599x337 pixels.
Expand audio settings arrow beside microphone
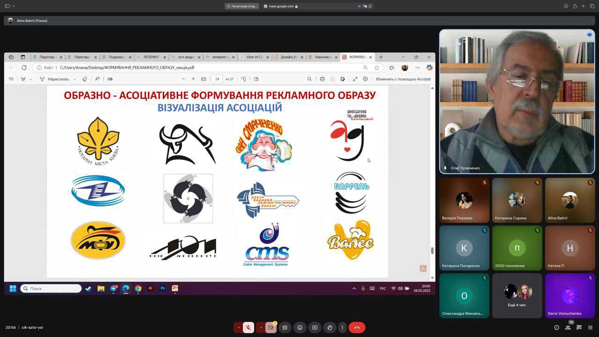239,328
